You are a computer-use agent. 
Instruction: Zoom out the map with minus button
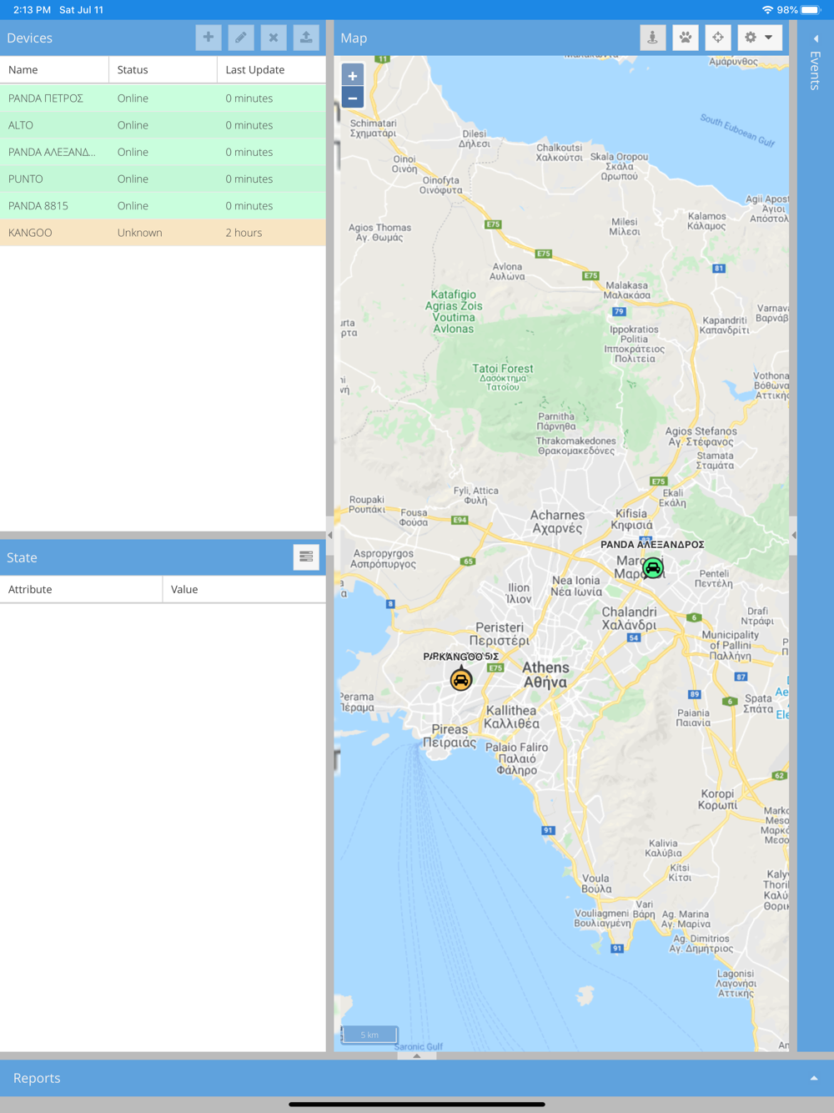click(x=353, y=98)
